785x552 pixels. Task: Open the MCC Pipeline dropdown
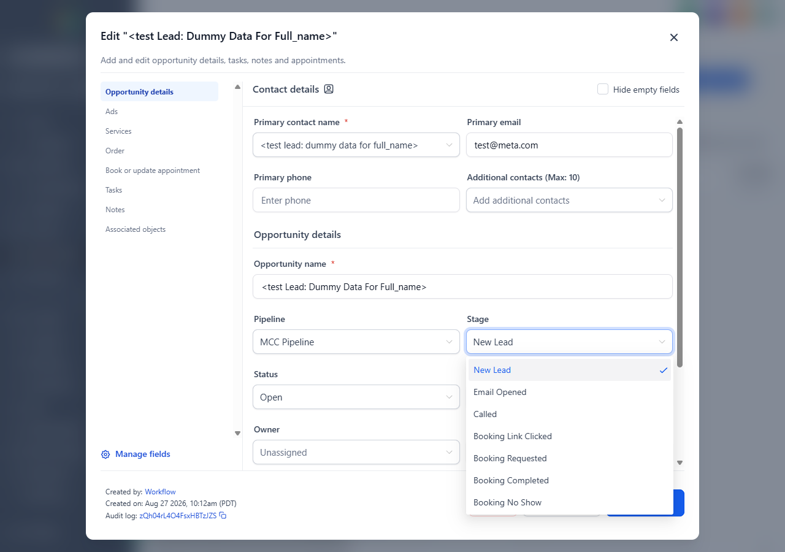356,342
